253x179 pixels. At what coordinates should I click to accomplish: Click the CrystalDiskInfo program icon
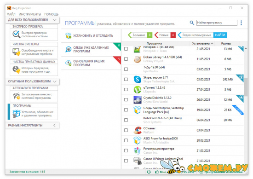pos(138,100)
